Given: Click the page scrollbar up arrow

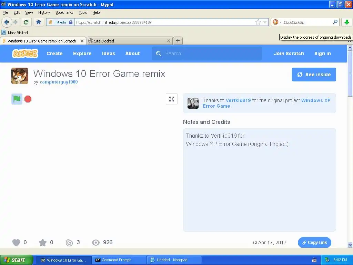Looking at the screenshot, I should (350, 48).
